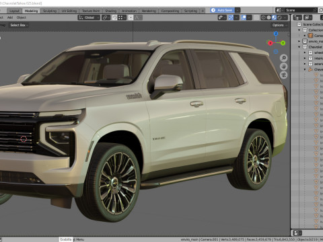The image size is (323, 242).
Task: Toggle snapping magnet icon
Action: coord(114,17)
